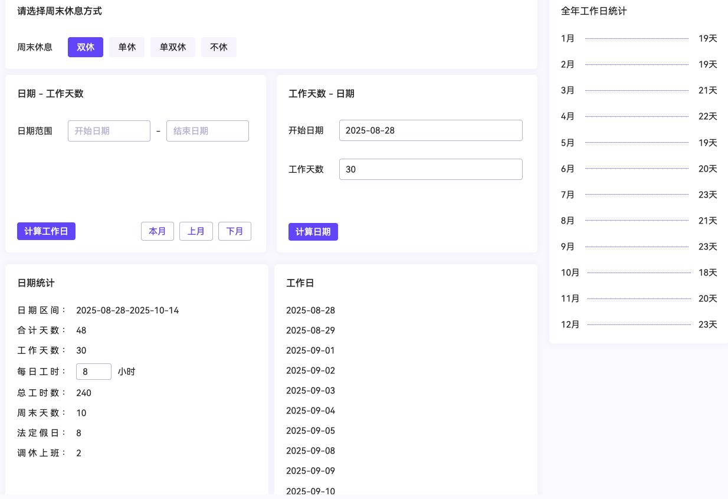Pick the 本月 quick range button
This screenshot has height=499, width=728.
(158, 231)
